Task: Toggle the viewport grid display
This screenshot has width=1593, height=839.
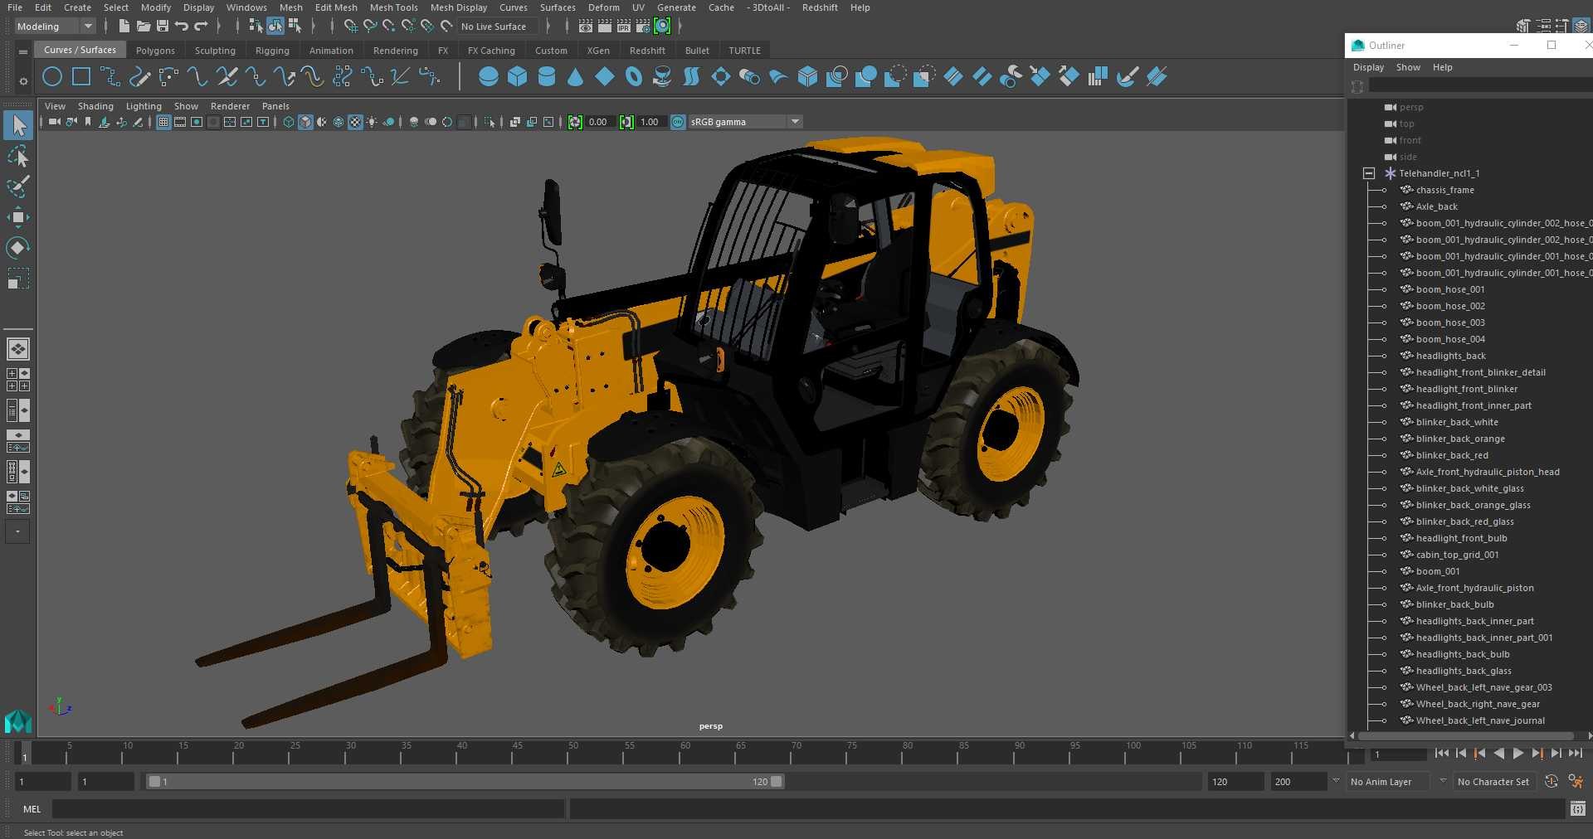Action: pos(163,122)
